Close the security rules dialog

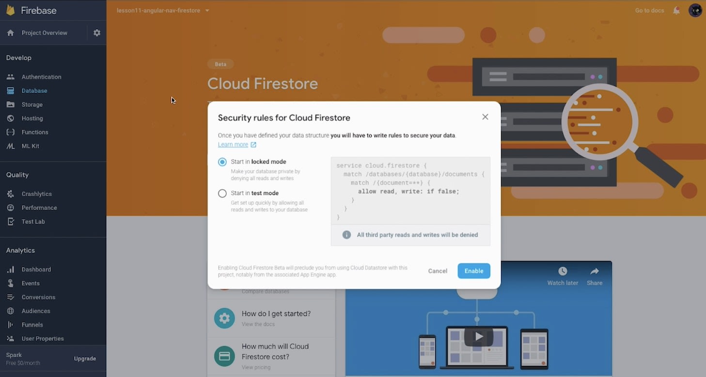485,117
